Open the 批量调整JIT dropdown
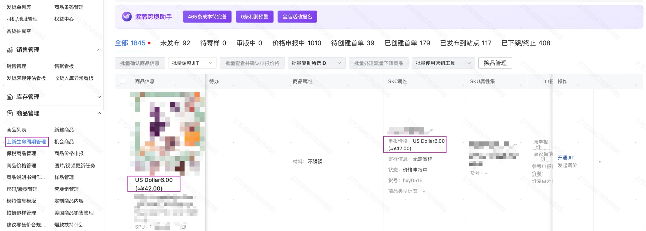 192,63
